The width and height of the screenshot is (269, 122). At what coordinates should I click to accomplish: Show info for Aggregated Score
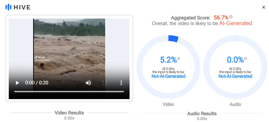pyautogui.click(x=231, y=17)
